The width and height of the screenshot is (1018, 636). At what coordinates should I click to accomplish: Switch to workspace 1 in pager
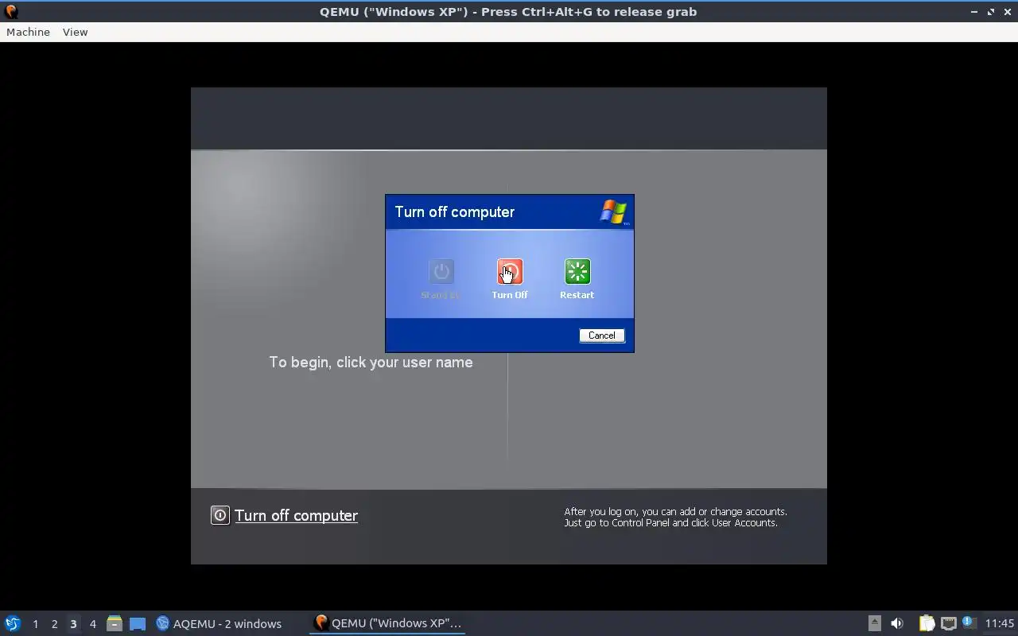(35, 624)
